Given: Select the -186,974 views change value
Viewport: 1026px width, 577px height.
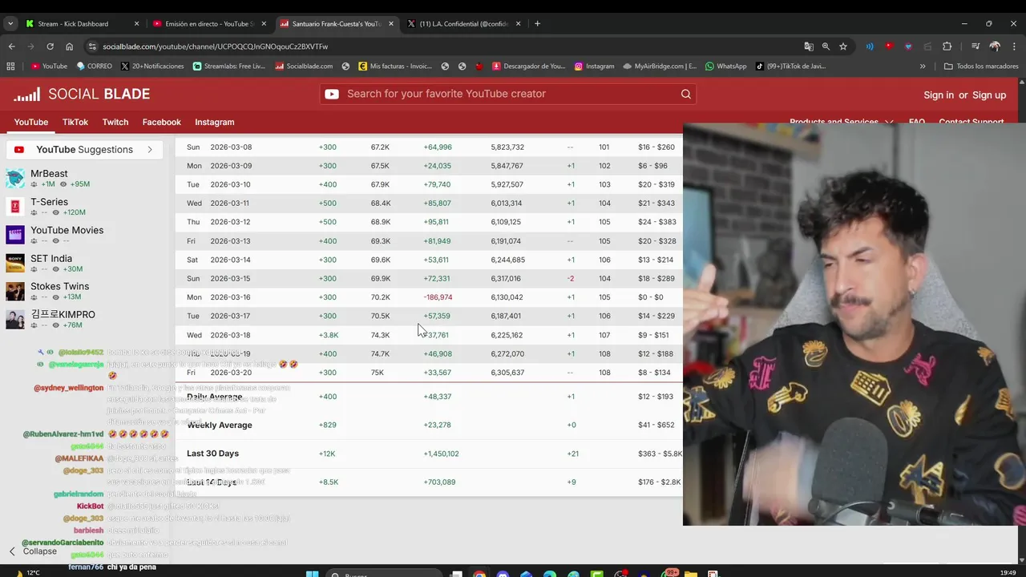Looking at the screenshot, I should tap(438, 297).
